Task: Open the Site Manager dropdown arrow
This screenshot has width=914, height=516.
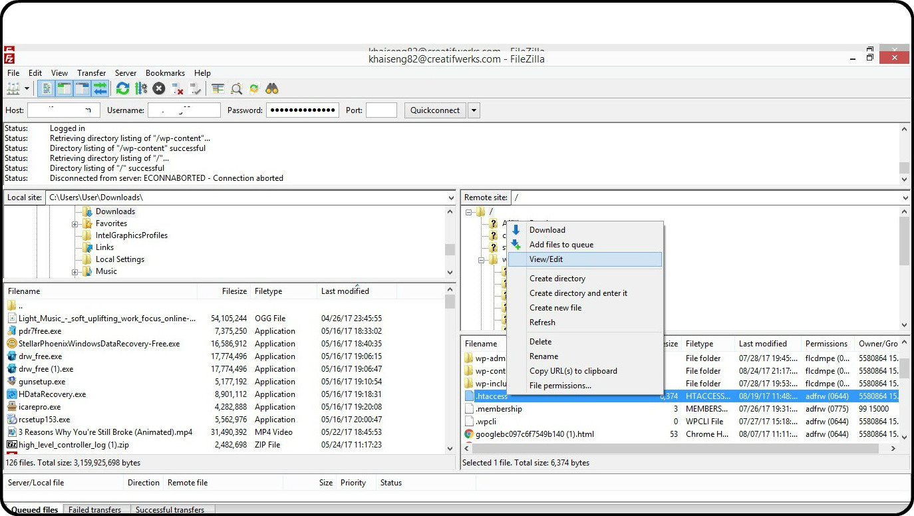Action: (27, 88)
